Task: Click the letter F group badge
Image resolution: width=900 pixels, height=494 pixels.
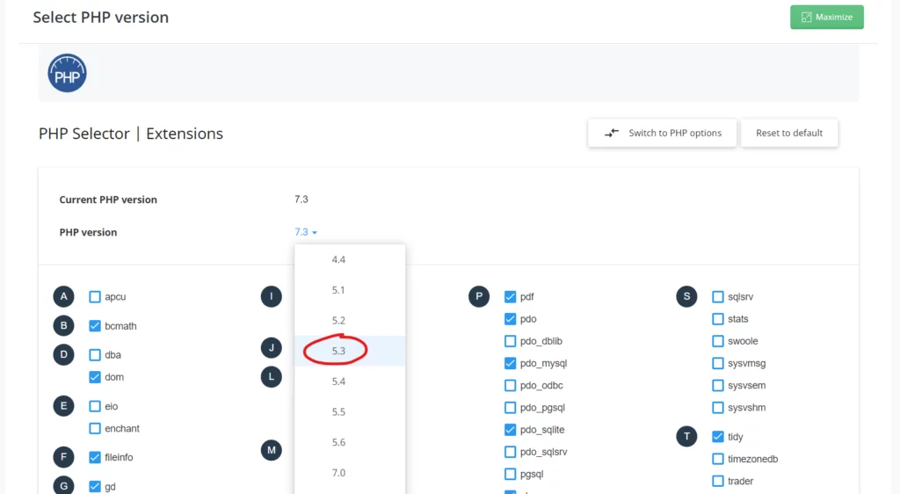Action: [63, 457]
